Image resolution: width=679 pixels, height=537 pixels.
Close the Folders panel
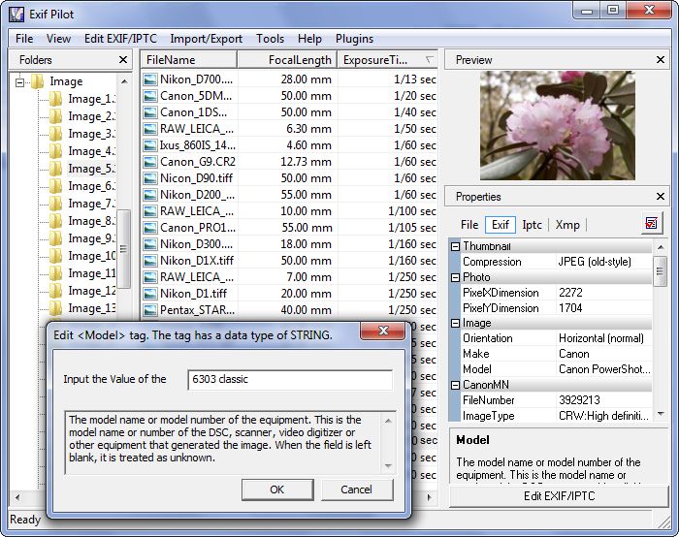coord(123,60)
